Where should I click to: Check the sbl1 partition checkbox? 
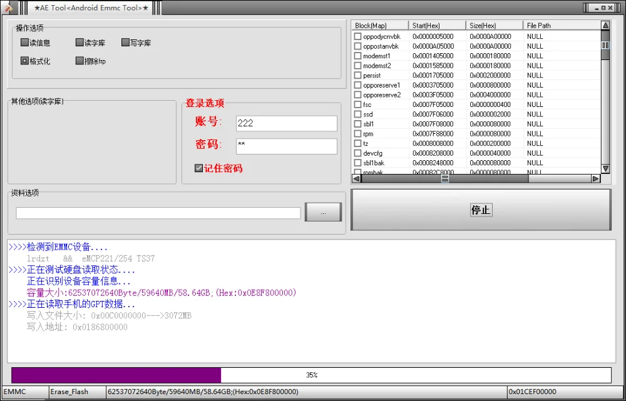(x=357, y=124)
